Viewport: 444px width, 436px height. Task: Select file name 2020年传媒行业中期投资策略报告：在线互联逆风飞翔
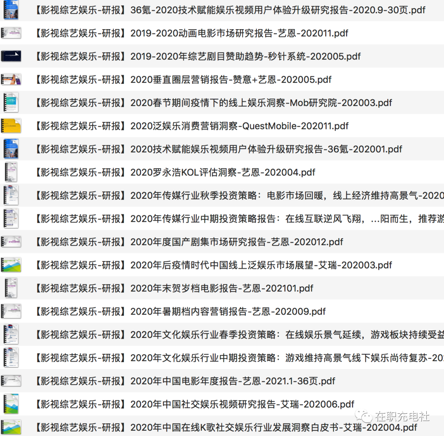(x=239, y=219)
